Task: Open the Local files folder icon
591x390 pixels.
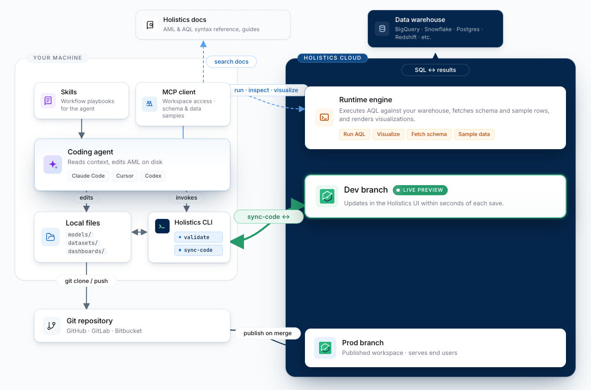Action: [51, 237]
